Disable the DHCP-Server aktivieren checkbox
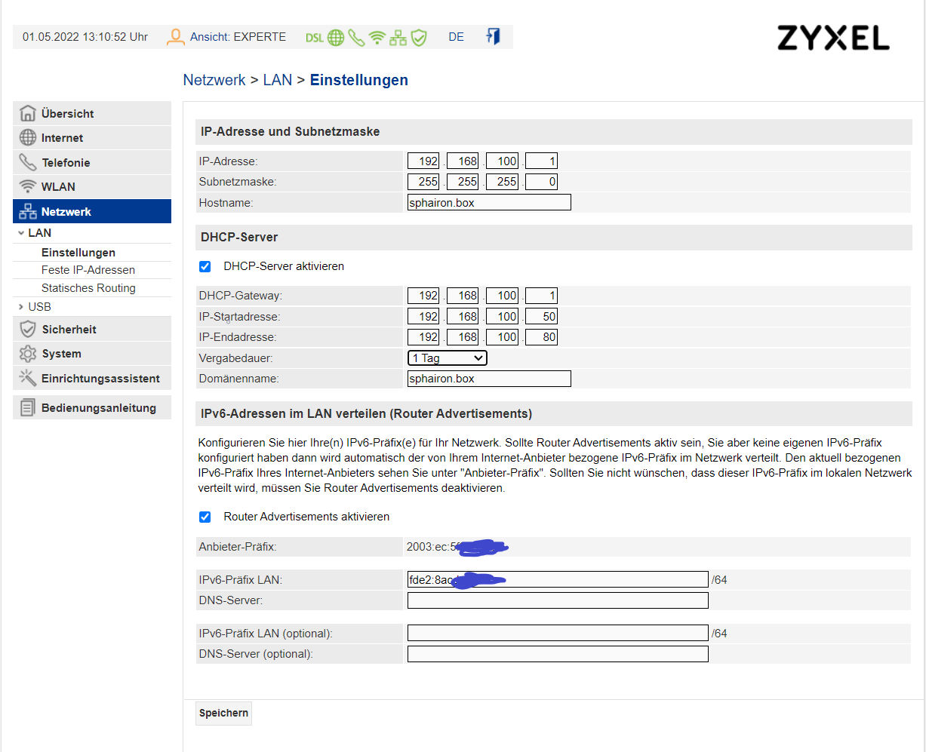Viewport: 926px width, 752px height. click(x=205, y=266)
